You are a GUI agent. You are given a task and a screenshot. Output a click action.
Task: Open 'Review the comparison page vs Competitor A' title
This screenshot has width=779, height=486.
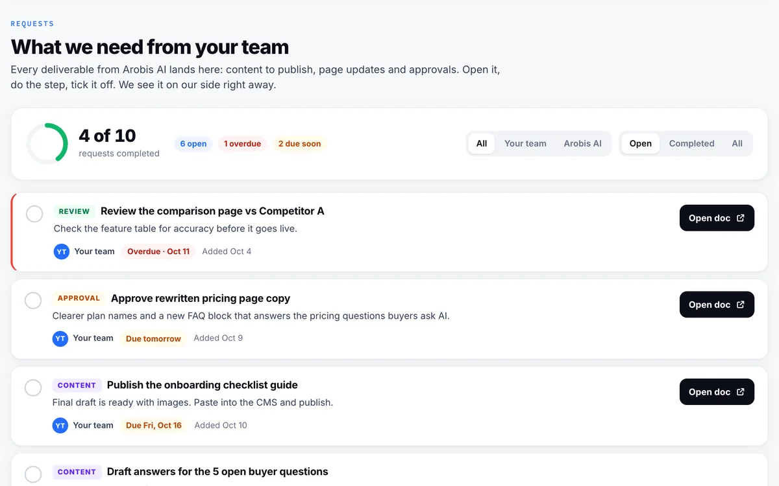[x=212, y=211]
